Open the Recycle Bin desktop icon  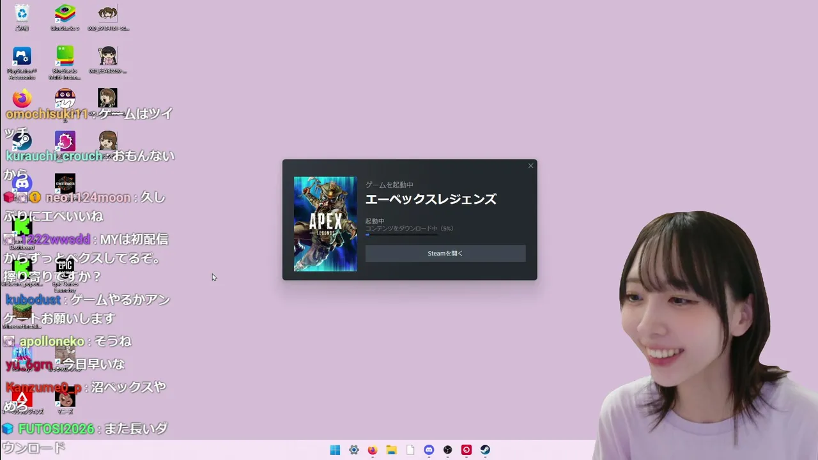click(x=22, y=17)
